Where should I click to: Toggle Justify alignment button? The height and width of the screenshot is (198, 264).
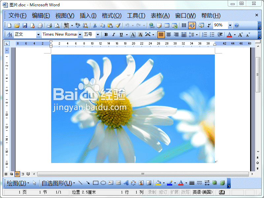click(161, 35)
